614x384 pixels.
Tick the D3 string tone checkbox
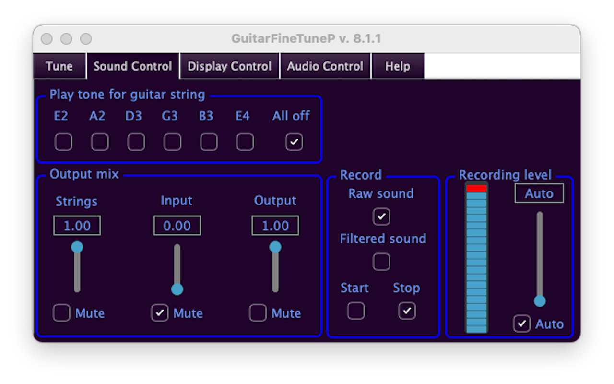[136, 142]
